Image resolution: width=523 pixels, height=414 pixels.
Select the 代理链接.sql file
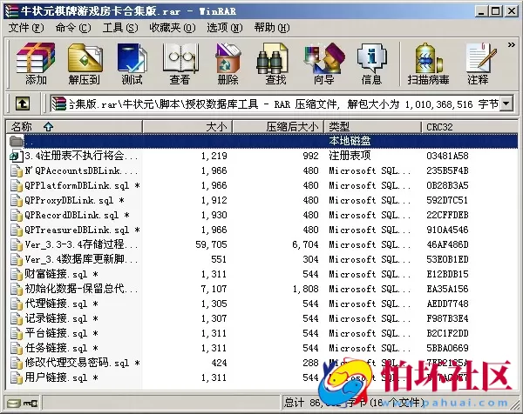[262, 304]
